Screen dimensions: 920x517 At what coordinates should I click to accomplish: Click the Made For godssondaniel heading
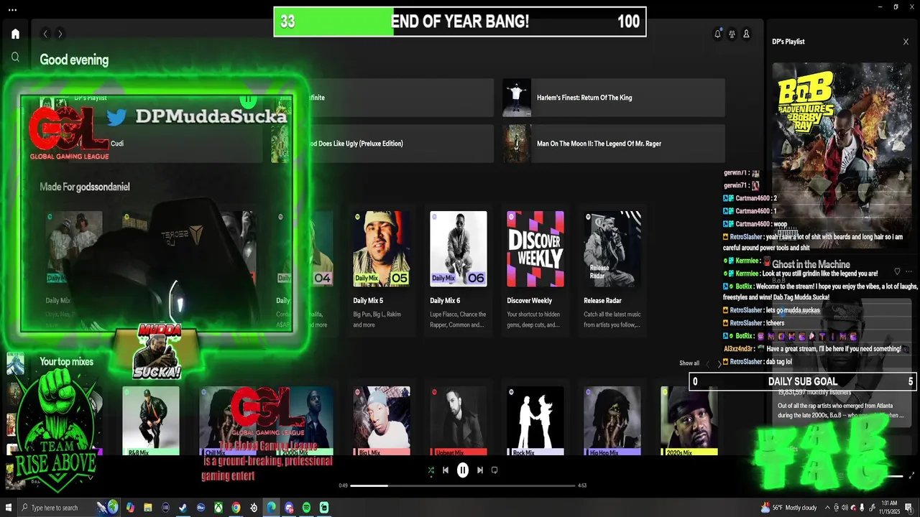point(85,187)
